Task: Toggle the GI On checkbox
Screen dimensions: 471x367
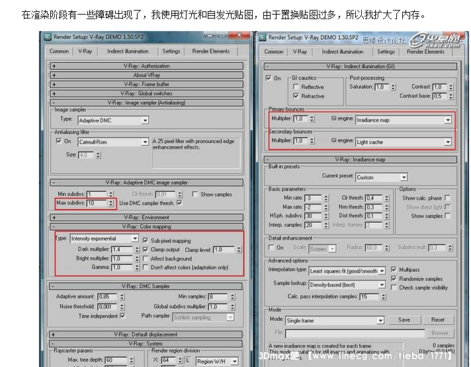Action: 269,78
